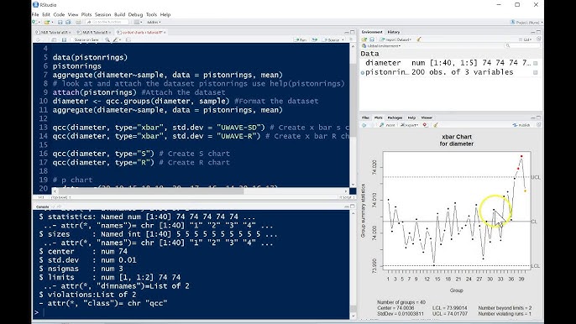Click the source editor horizontal scrollbar
Viewport: 576px width, 324px height.
(150, 191)
